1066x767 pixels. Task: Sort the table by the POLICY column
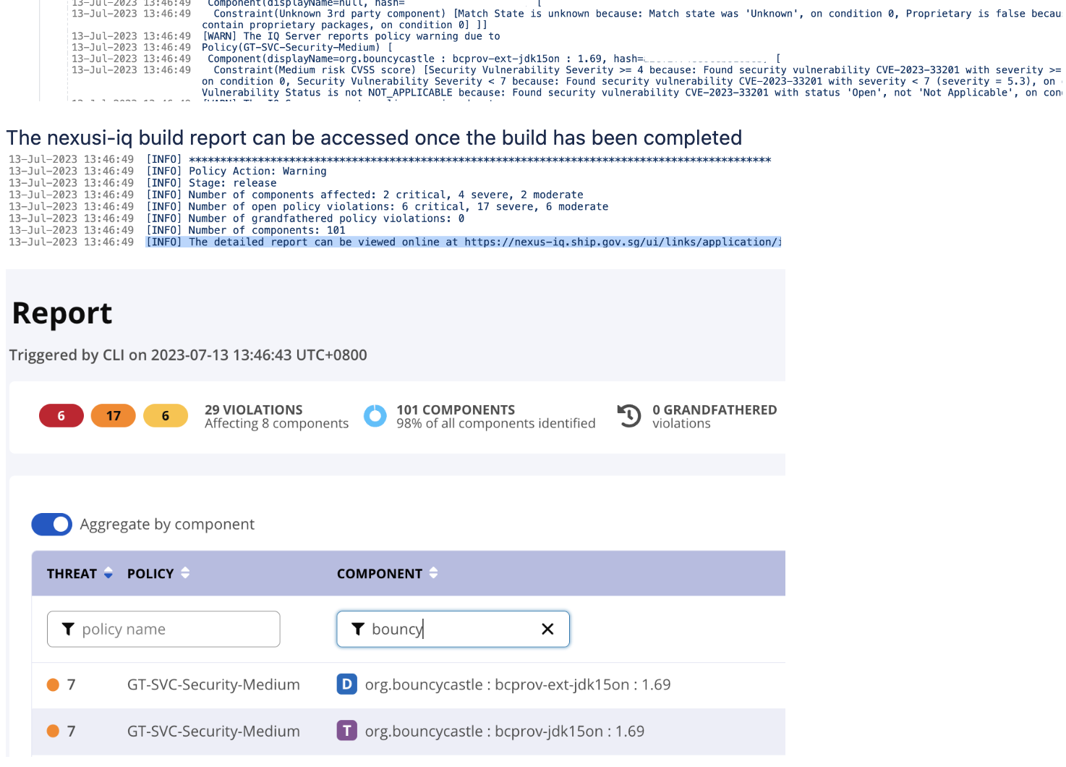(184, 573)
